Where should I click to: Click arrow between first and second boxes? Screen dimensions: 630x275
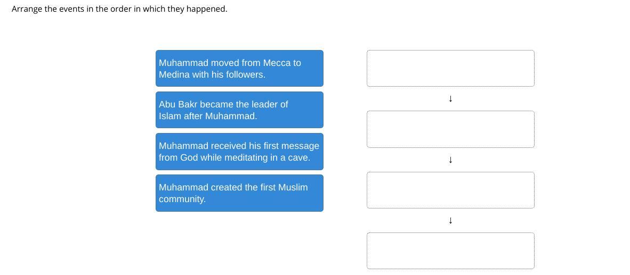click(x=450, y=99)
